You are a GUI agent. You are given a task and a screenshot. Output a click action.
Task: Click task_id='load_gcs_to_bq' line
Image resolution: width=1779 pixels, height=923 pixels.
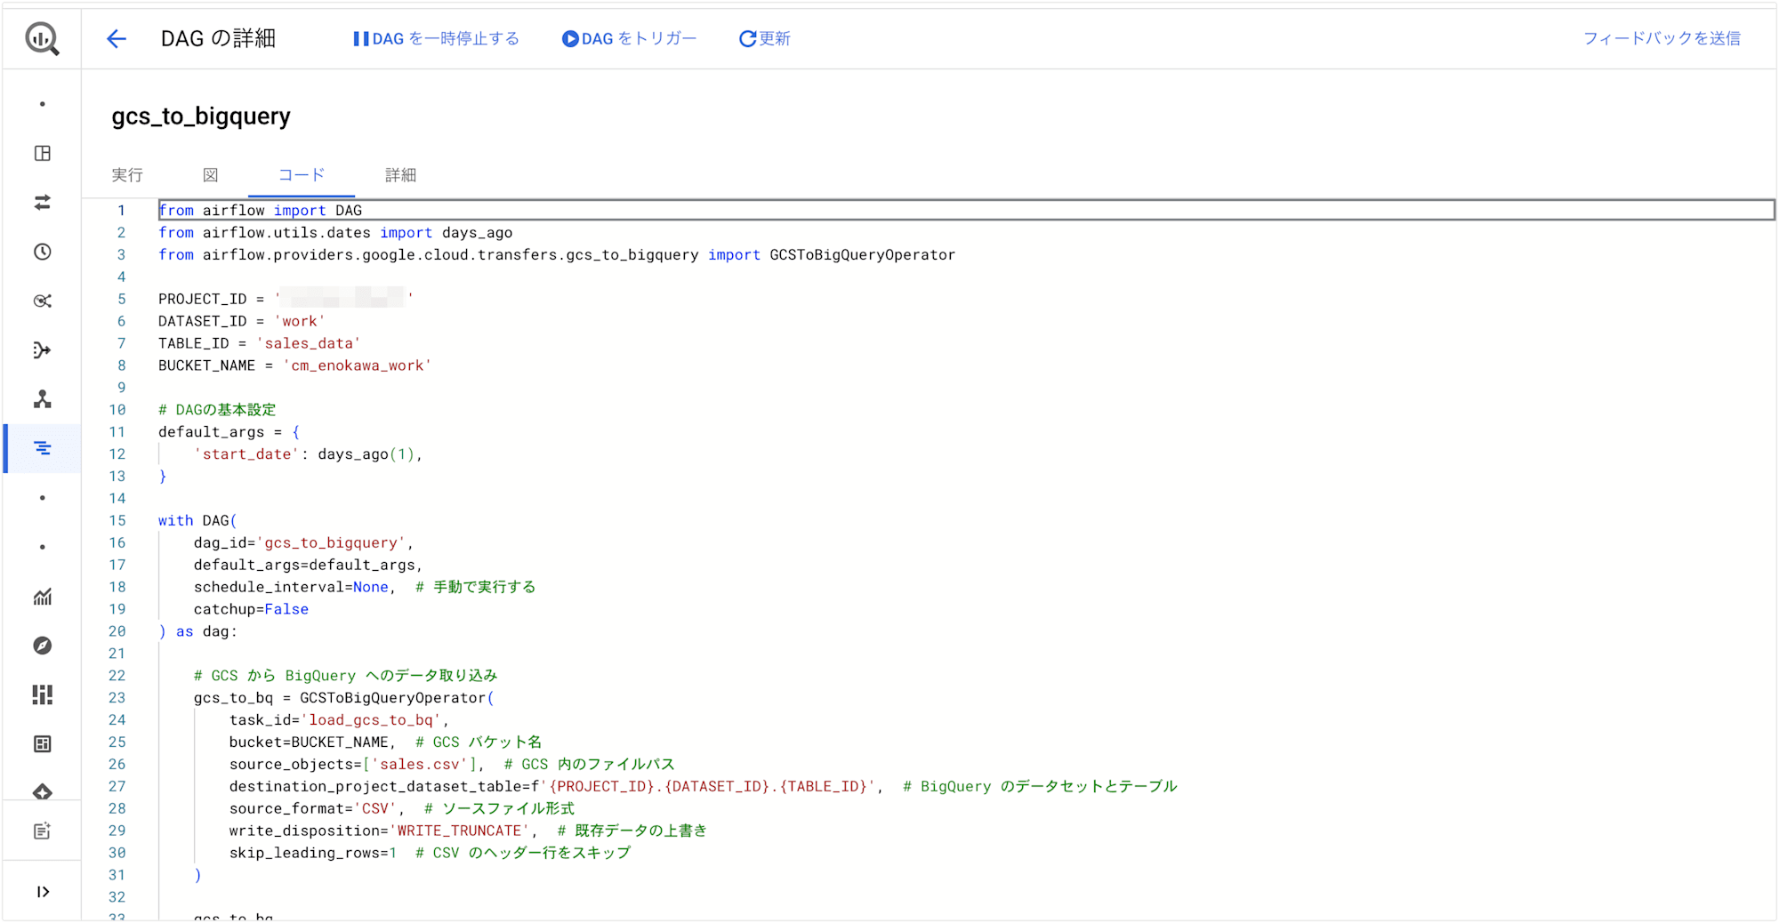tap(339, 720)
